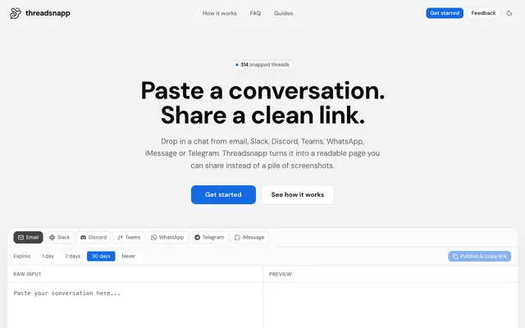The height and width of the screenshot is (328, 525).
Task: Click See how it works button
Action: click(298, 194)
